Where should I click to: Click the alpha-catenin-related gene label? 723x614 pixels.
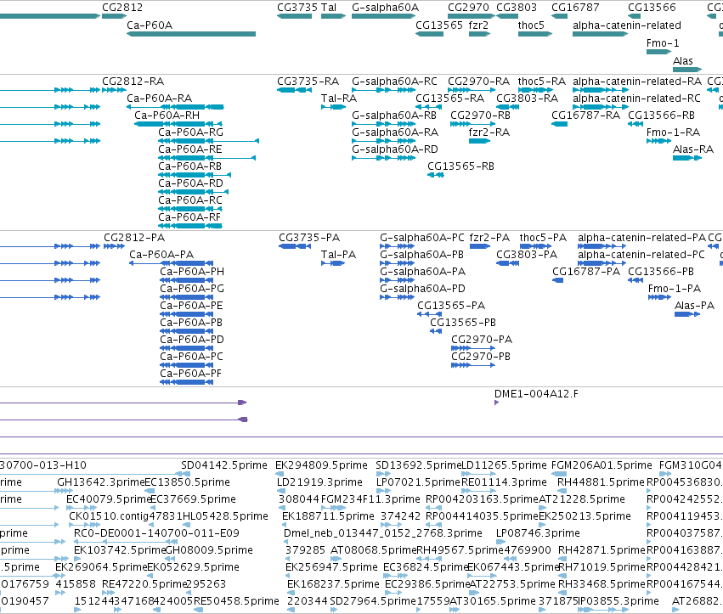pos(627,25)
